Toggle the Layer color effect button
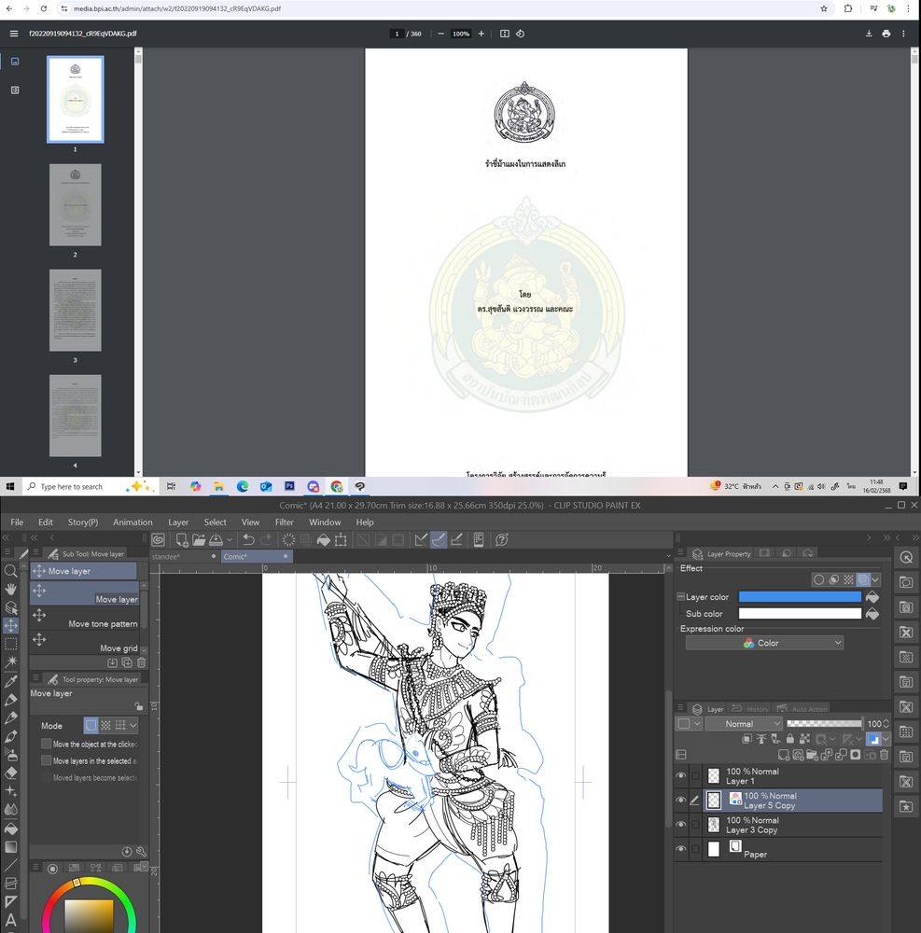 pyautogui.click(x=863, y=579)
